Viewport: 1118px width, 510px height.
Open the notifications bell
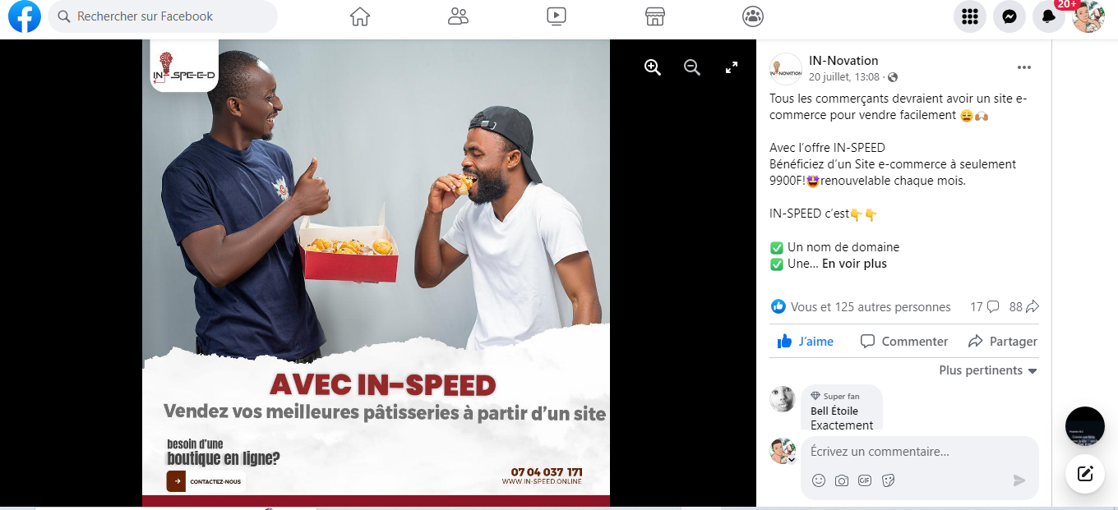pyautogui.click(x=1048, y=16)
